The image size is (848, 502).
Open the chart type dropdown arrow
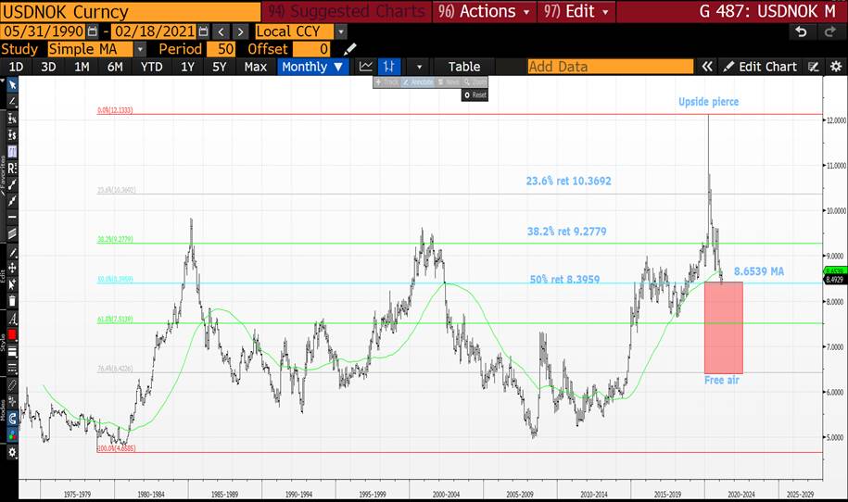pyautogui.click(x=419, y=67)
